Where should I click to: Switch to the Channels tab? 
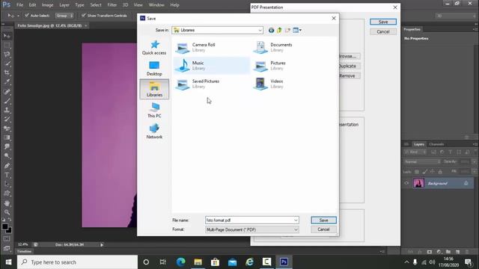[x=436, y=144]
